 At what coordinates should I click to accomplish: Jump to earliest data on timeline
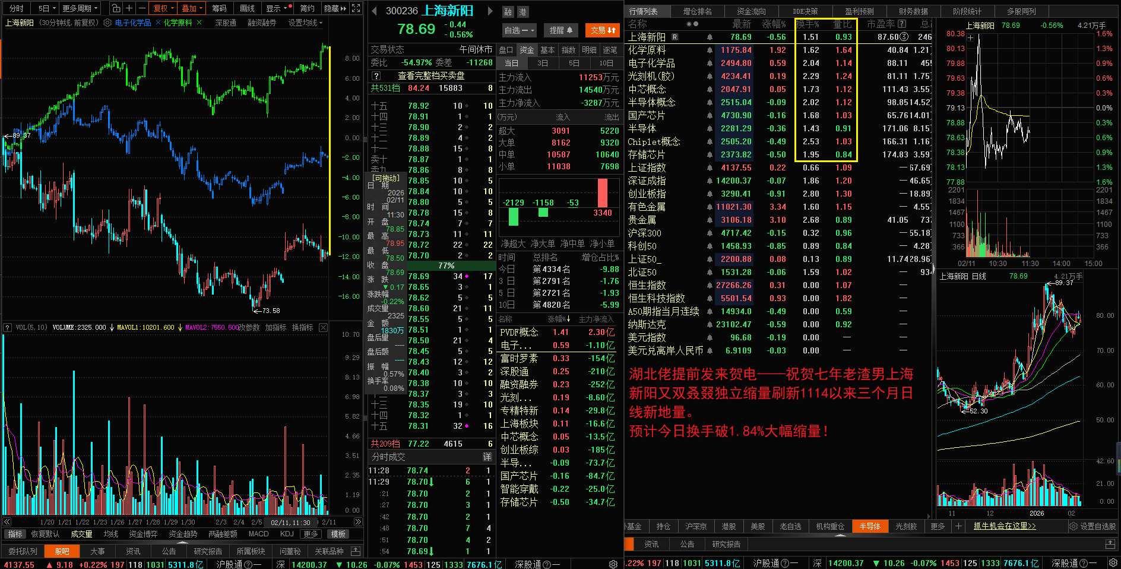click(7, 522)
